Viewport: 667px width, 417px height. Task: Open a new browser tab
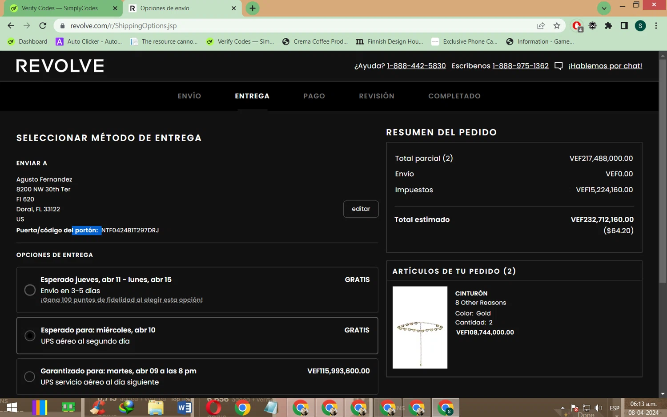253,8
